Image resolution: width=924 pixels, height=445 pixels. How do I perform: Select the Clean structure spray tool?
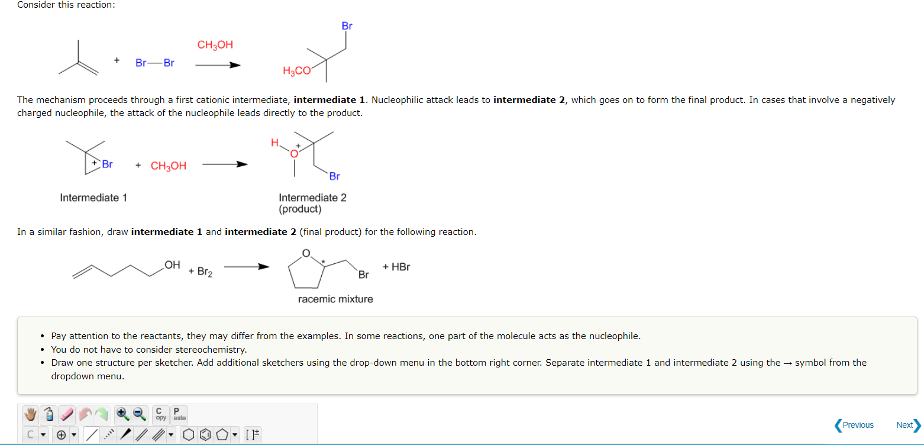(x=49, y=413)
